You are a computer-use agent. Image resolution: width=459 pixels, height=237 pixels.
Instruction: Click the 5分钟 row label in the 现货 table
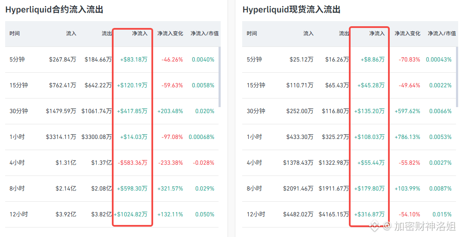254,59
